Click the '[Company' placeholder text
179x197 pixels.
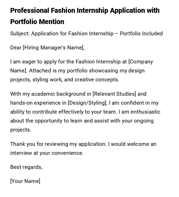(x=140, y=62)
